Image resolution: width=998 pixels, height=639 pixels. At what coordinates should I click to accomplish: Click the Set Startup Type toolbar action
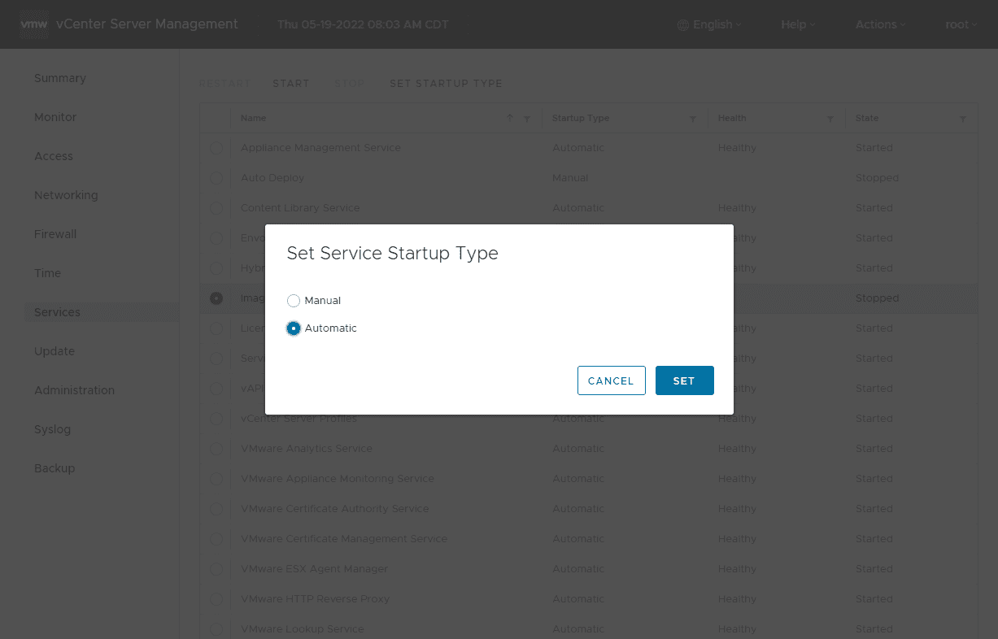446,84
